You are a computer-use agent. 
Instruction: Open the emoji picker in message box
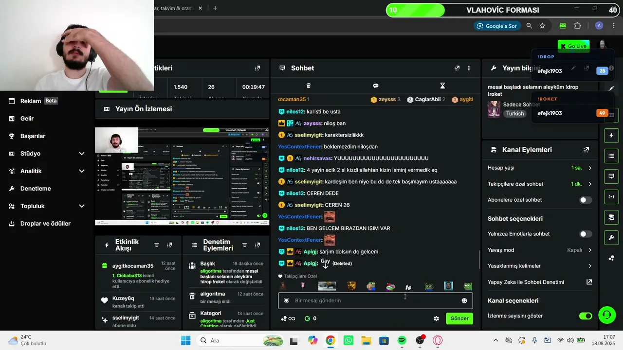(464, 300)
